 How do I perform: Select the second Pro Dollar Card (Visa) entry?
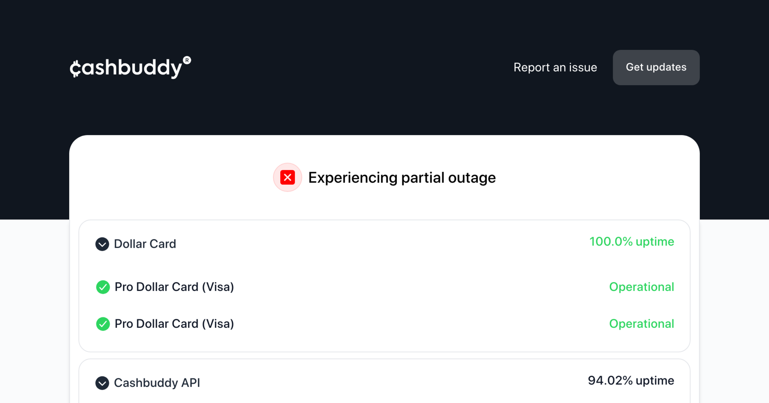174,324
